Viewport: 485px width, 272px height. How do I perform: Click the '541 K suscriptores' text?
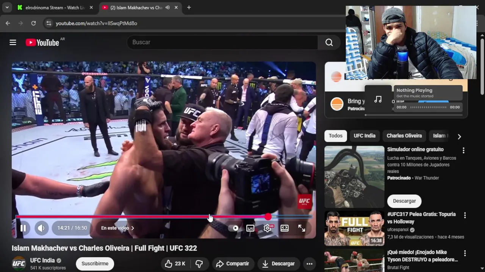[x=48, y=268]
